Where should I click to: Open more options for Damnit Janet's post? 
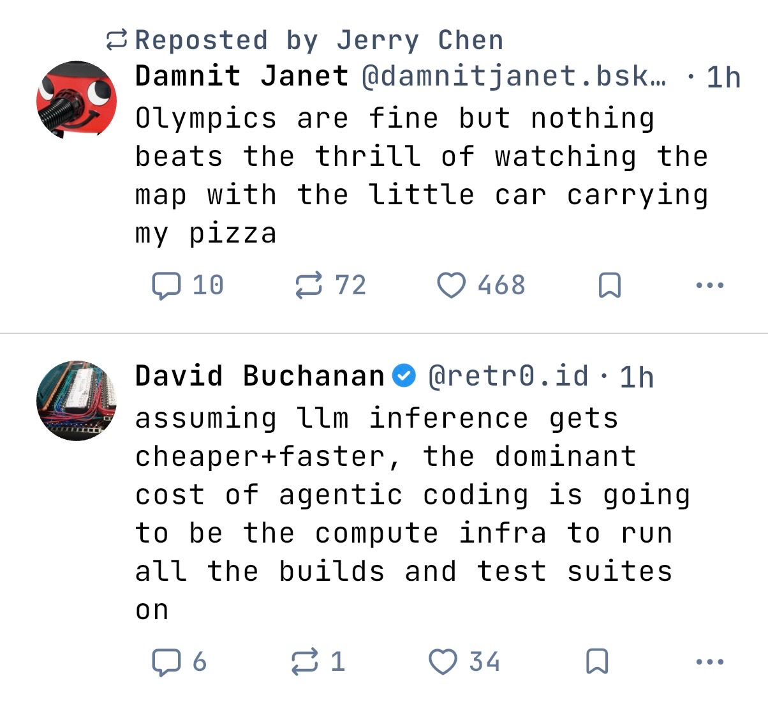tap(710, 285)
